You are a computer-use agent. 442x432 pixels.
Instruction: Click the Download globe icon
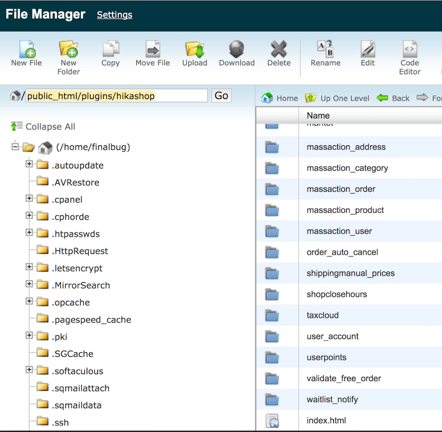[236, 50]
